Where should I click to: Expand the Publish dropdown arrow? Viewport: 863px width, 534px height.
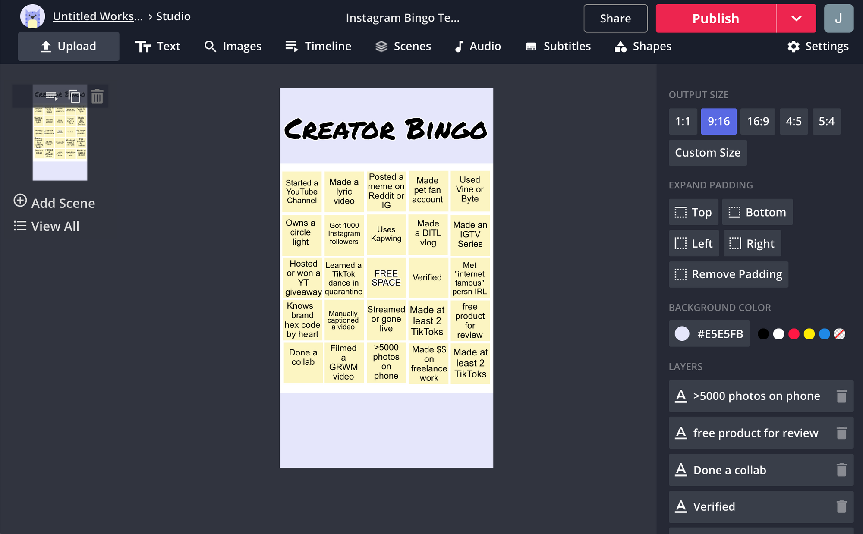point(796,19)
